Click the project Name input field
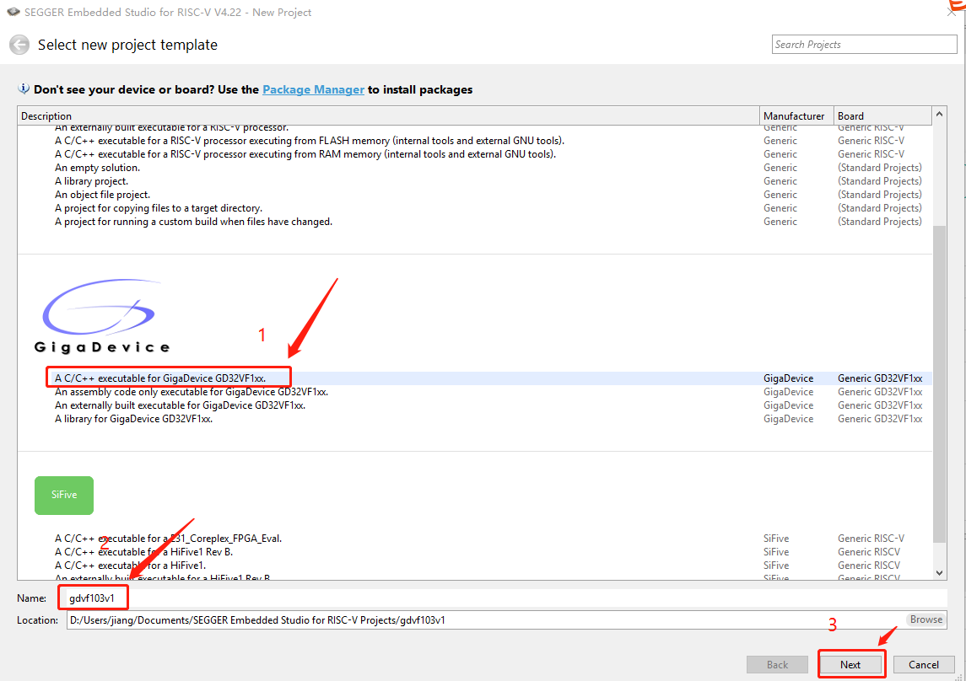The height and width of the screenshot is (681, 966). coord(506,598)
